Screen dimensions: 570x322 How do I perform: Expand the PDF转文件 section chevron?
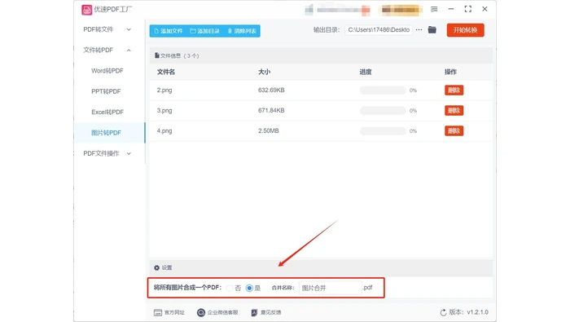click(129, 29)
